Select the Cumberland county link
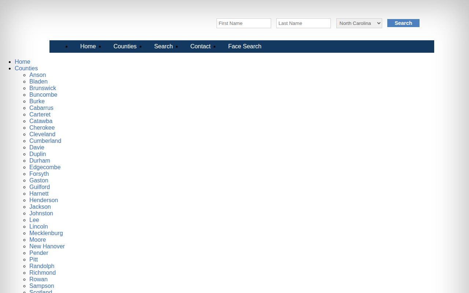Viewport: 469px width, 293px height. [45, 141]
